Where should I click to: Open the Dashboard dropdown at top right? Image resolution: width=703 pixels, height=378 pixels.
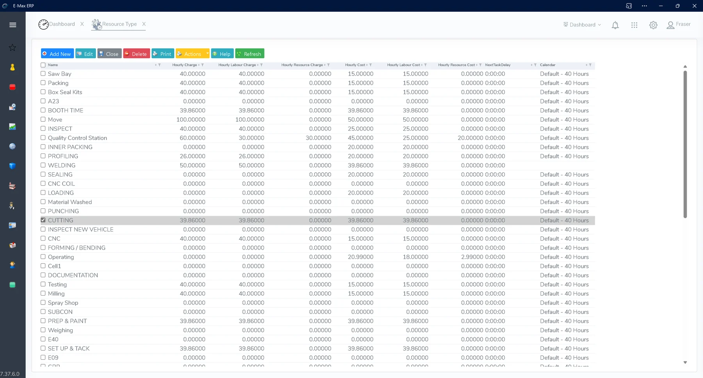coord(582,25)
